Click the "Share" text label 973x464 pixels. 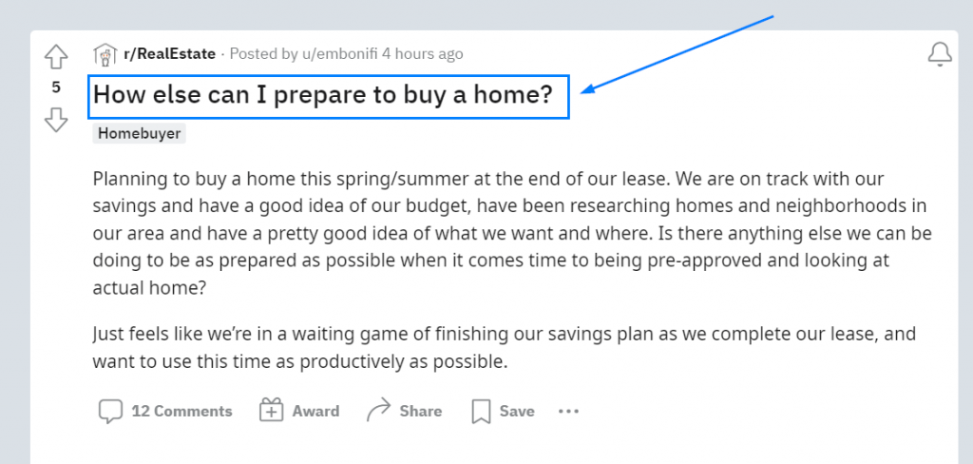[x=420, y=411]
